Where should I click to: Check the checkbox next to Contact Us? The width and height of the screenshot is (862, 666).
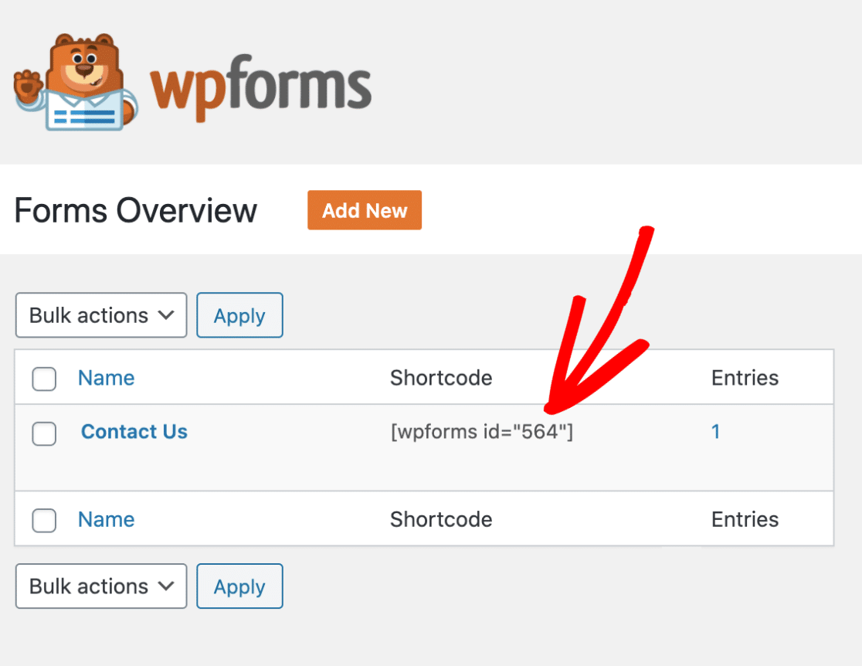click(x=44, y=434)
